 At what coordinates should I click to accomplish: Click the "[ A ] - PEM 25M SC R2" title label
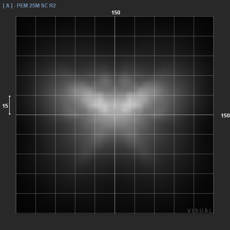coord(29,6)
